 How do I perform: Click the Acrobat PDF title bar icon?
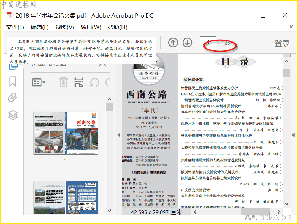click(x=10, y=15)
